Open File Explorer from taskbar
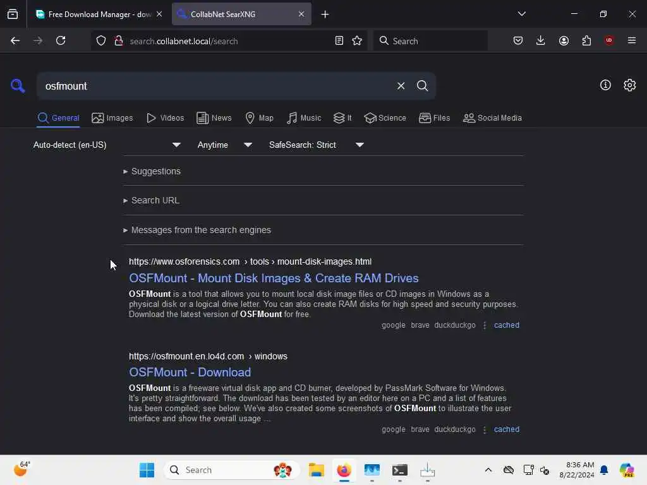The image size is (647, 485). pyautogui.click(x=317, y=470)
